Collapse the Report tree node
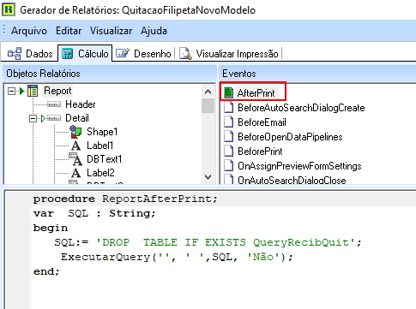The image size is (416, 309). (11, 92)
